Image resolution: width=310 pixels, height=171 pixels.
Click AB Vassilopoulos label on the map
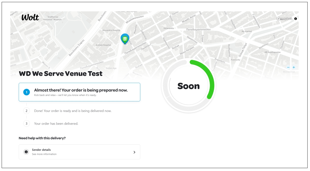click(x=272, y=52)
